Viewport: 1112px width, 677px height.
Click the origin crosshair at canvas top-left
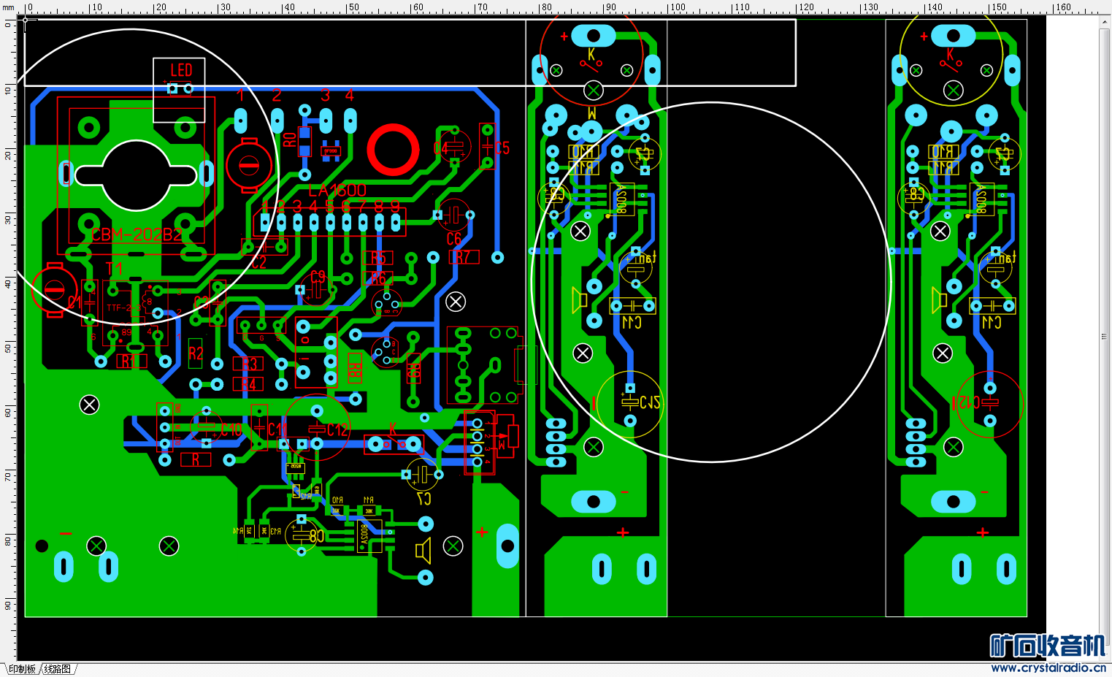[x=26, y=21]
